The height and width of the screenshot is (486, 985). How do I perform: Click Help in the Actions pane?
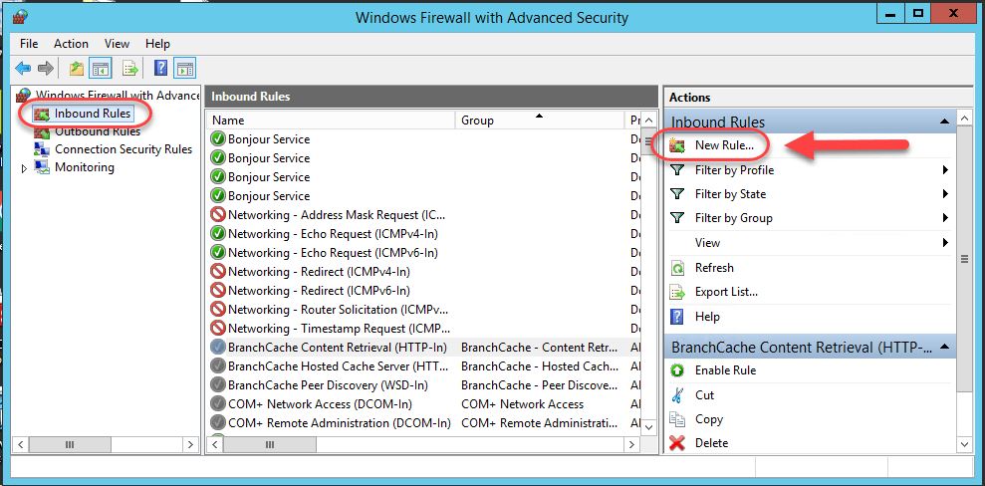[x=707, y=317]
